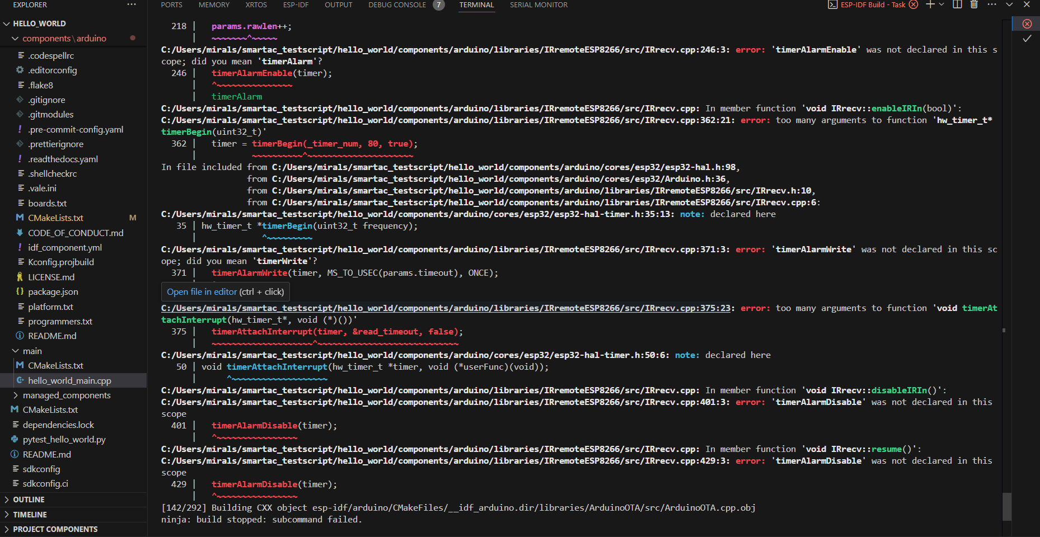Open the .prettierignore file
The width and height of the screenshot is (1040, 537).
click(56, 144)
